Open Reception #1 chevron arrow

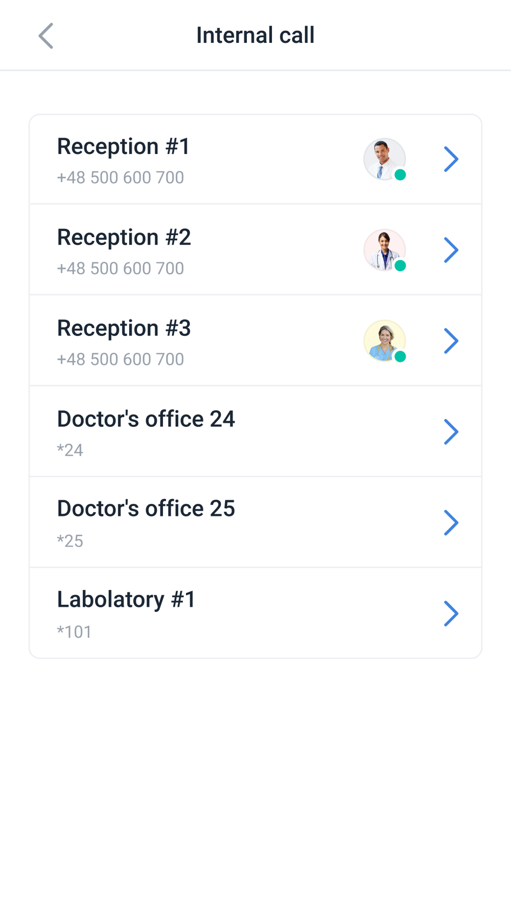pyautogui.click(x=451, y=159)
